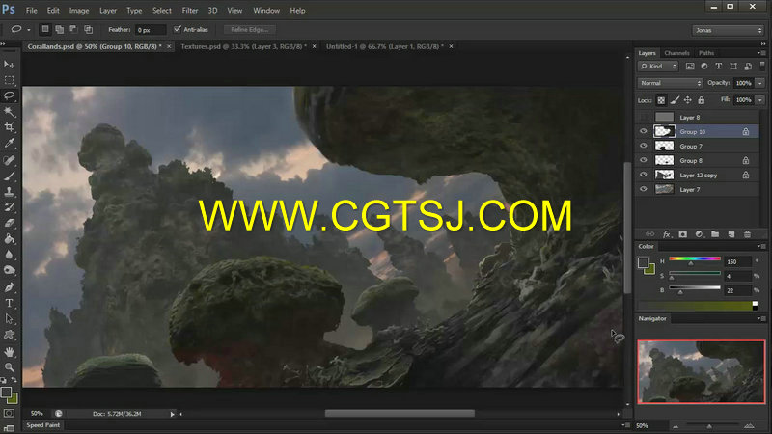Select the Hand tool
Viewport: 772px width, 434px height.
(9, 351)
